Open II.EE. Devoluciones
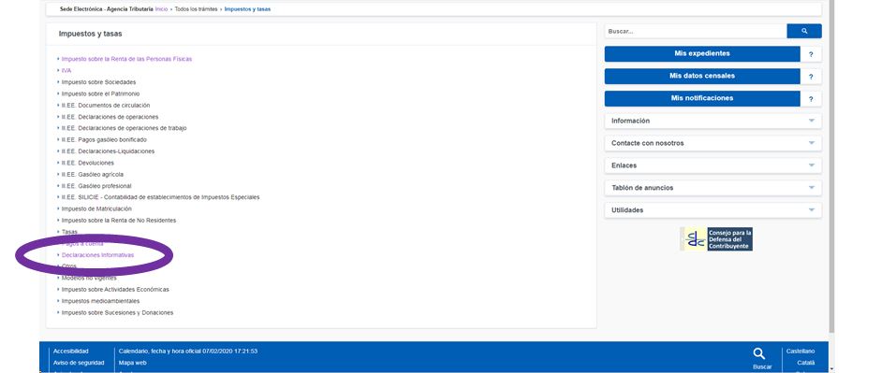Screen dimensions: 881x373 [x=88, y=164]
